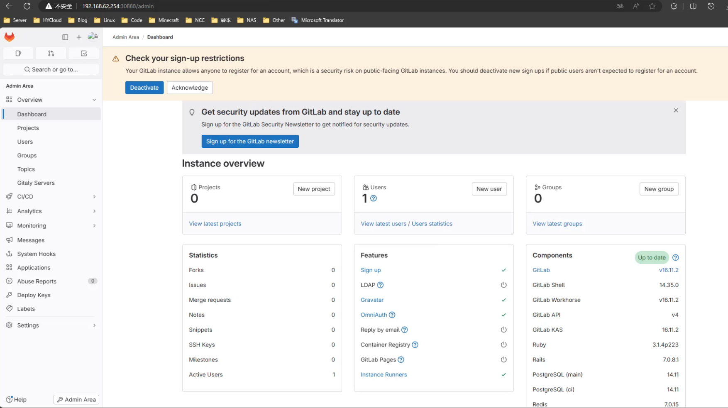Select System Hooks in the sidebar
This screenshot has height=408, width=728.
pos(36,254)
